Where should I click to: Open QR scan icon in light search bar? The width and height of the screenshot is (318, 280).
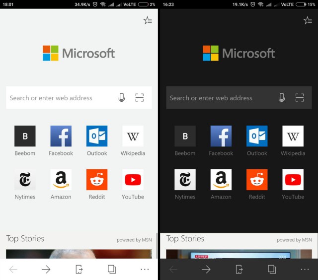[x=139, y=98]
